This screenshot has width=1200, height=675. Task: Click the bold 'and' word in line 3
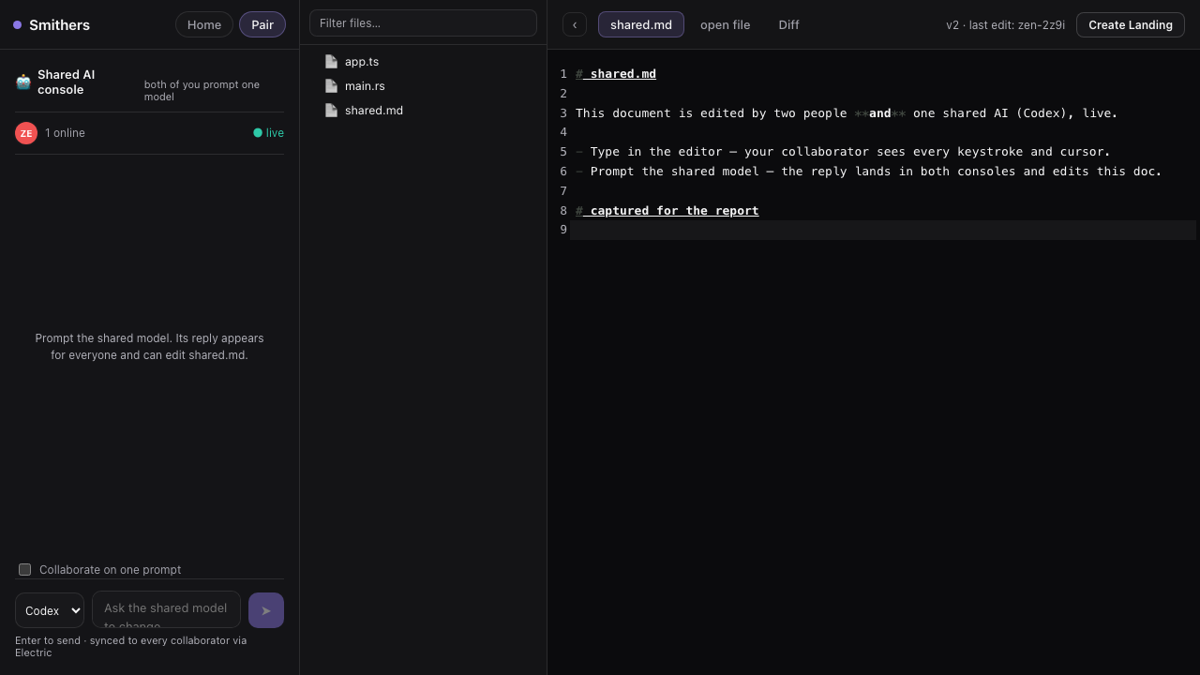click(879, 113)
